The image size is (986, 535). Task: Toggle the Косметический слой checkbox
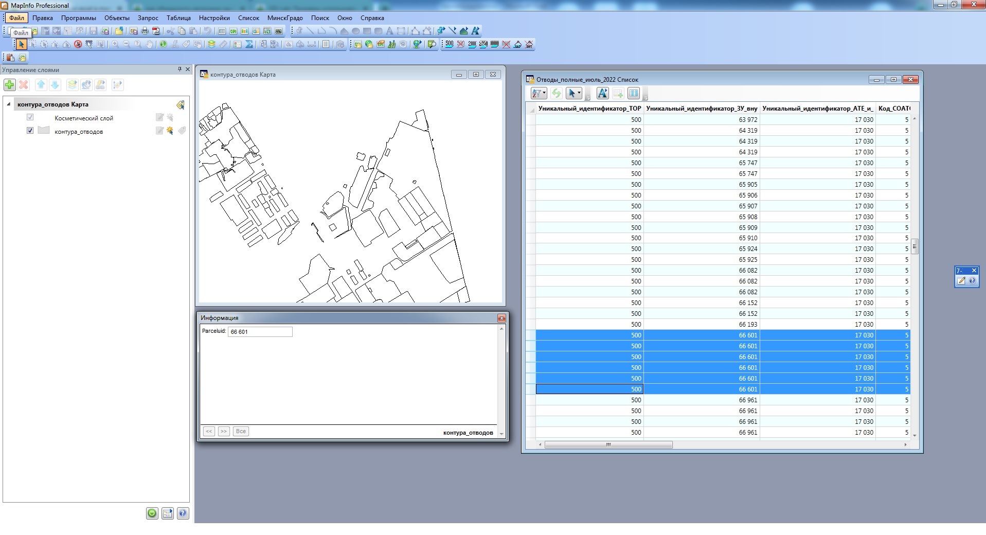30,117
